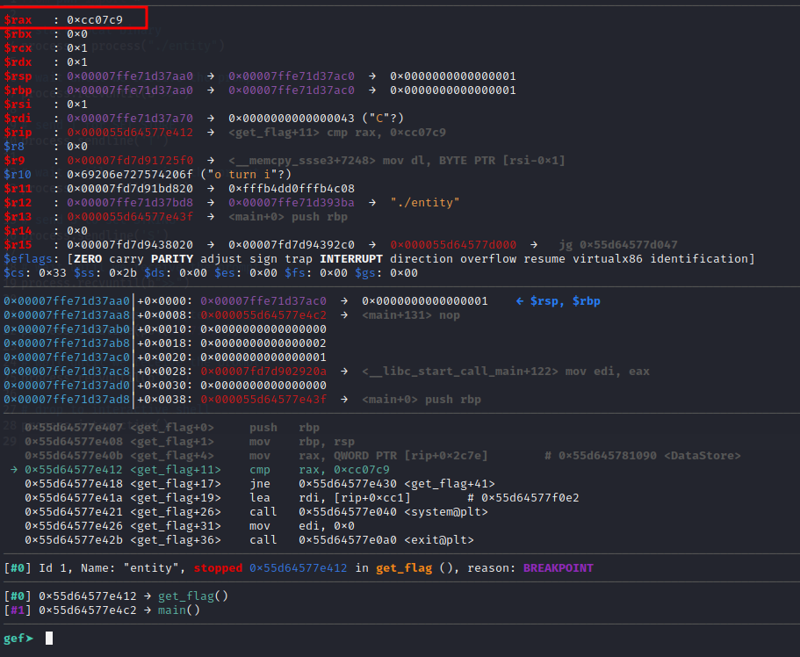The image size is (800, 657).
Task: Click the main() frame in the backtrace
Action: [178, 610]
